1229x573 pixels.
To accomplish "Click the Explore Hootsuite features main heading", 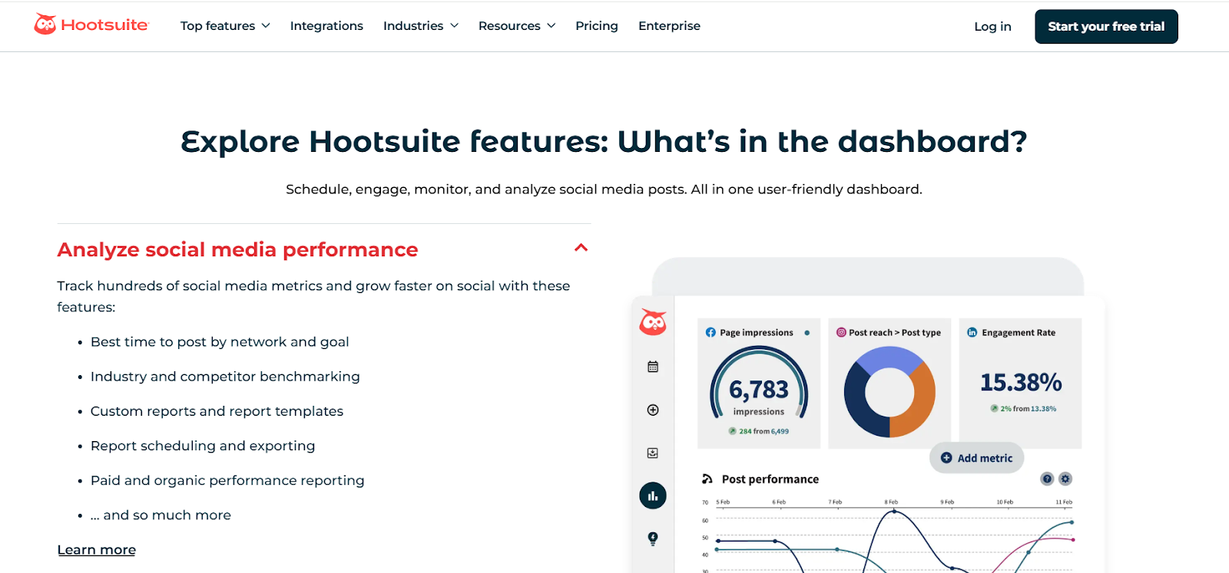I will pyautogui.click(x=604, y=141).
